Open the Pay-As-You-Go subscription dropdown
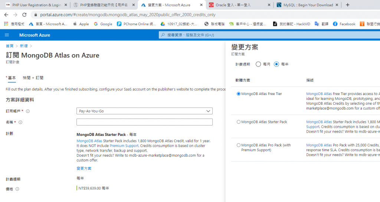 point(144,111)
